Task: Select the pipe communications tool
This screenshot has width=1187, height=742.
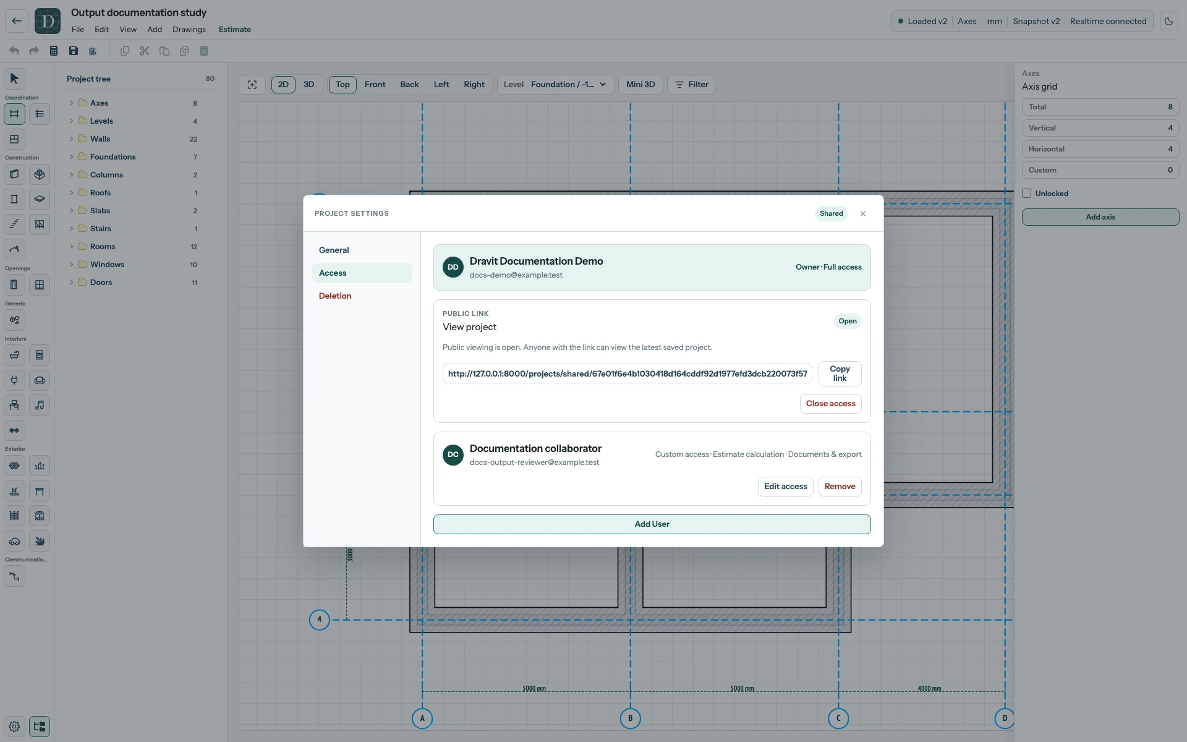Action: point(14,576)
